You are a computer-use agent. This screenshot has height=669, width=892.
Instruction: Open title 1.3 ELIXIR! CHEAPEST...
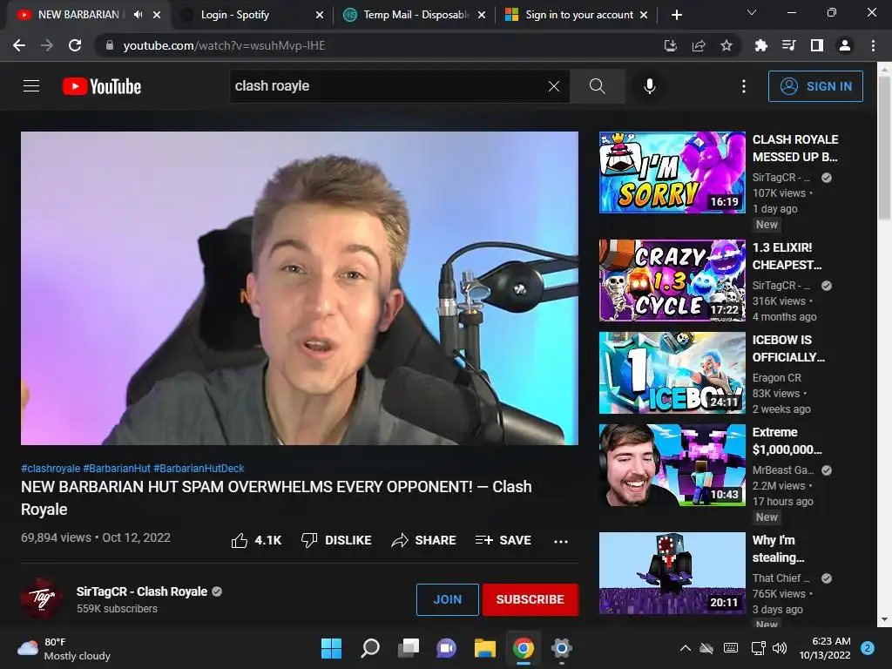[x=787, y=256]
